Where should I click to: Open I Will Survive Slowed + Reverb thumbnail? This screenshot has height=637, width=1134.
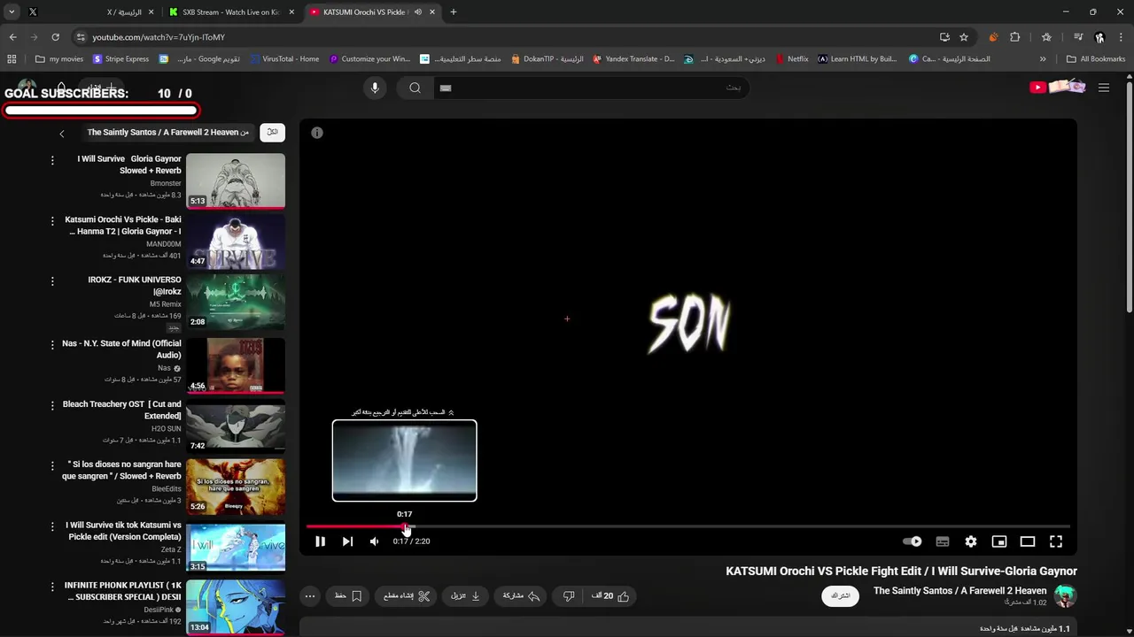(236, 181)
